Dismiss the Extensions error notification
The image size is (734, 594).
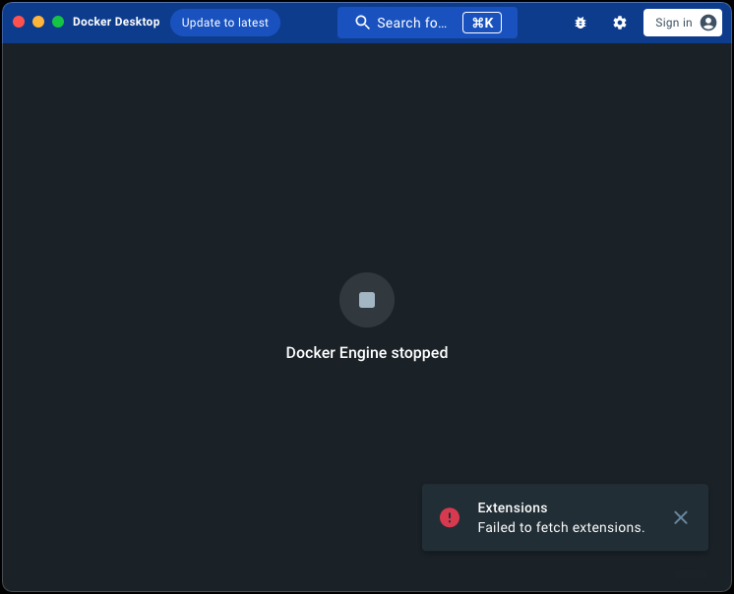[x=681, y=517]
